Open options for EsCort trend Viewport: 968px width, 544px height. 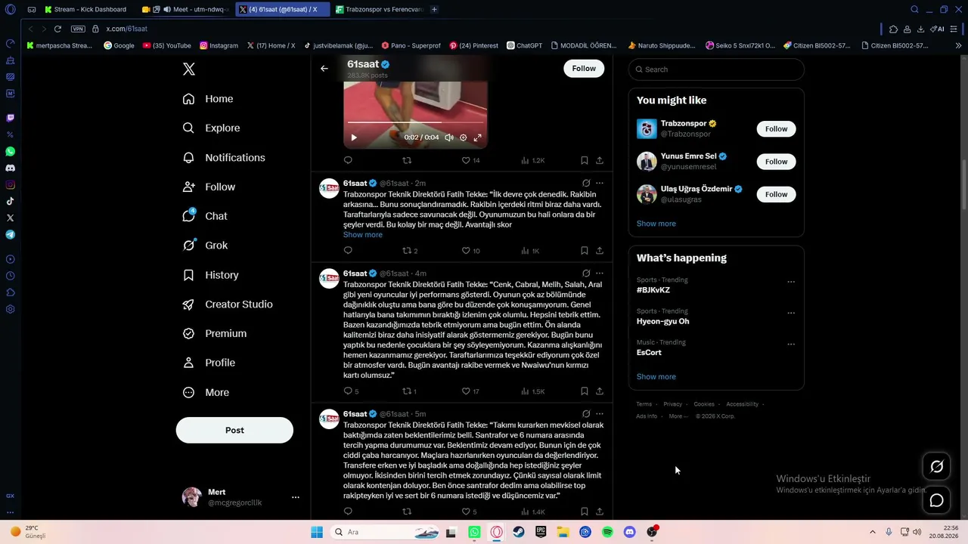791,345
